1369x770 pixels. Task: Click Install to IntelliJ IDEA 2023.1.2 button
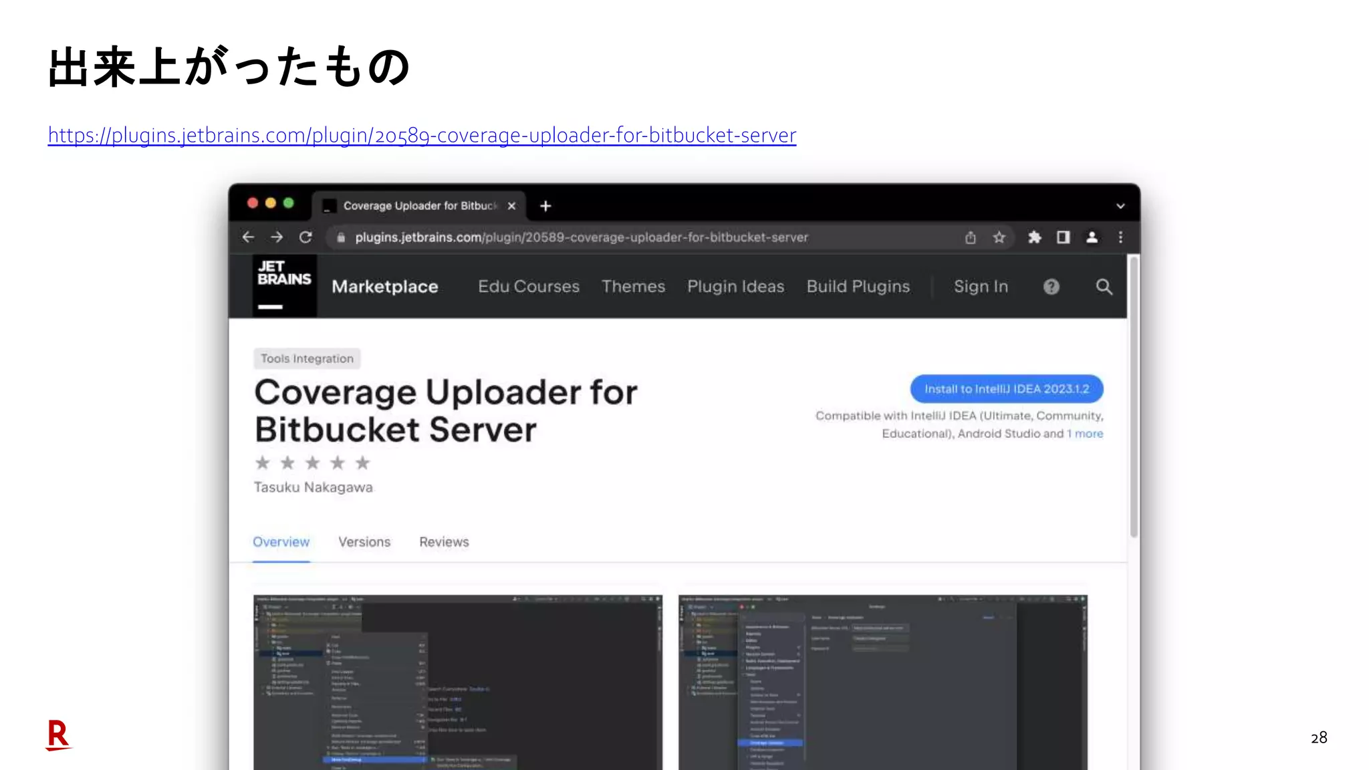click(x=1007, y=389)
